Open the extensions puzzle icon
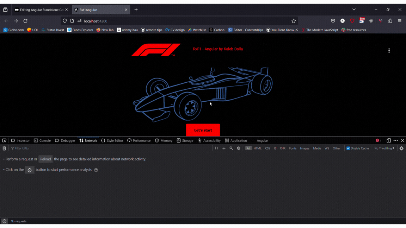 pyautogui.click(x=390, y=21)
